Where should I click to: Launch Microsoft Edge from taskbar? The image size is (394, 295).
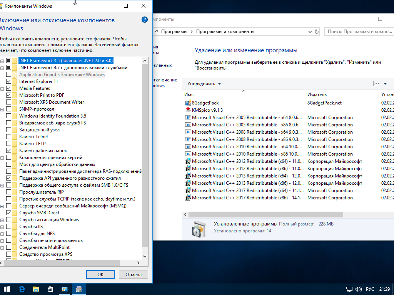(x=22, y=289)
